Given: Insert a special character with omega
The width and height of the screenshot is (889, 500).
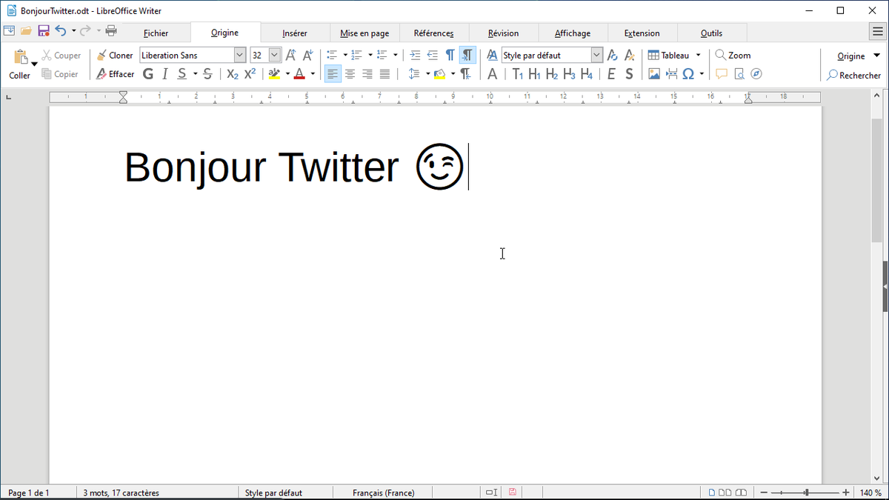Looking at the screenshot, I should 688,74.
